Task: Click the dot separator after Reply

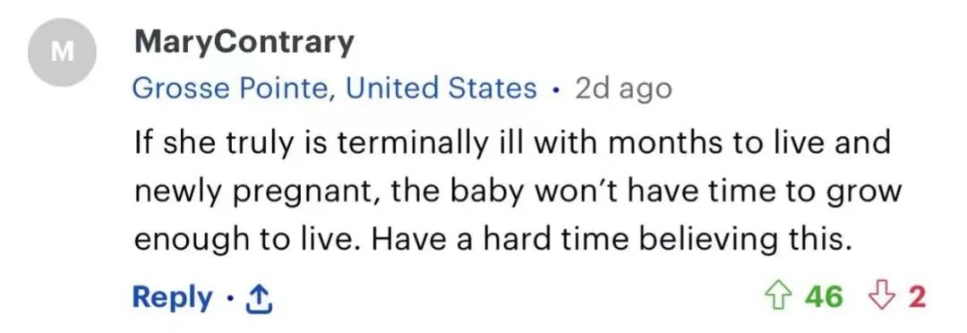Action: pos(230,299)
